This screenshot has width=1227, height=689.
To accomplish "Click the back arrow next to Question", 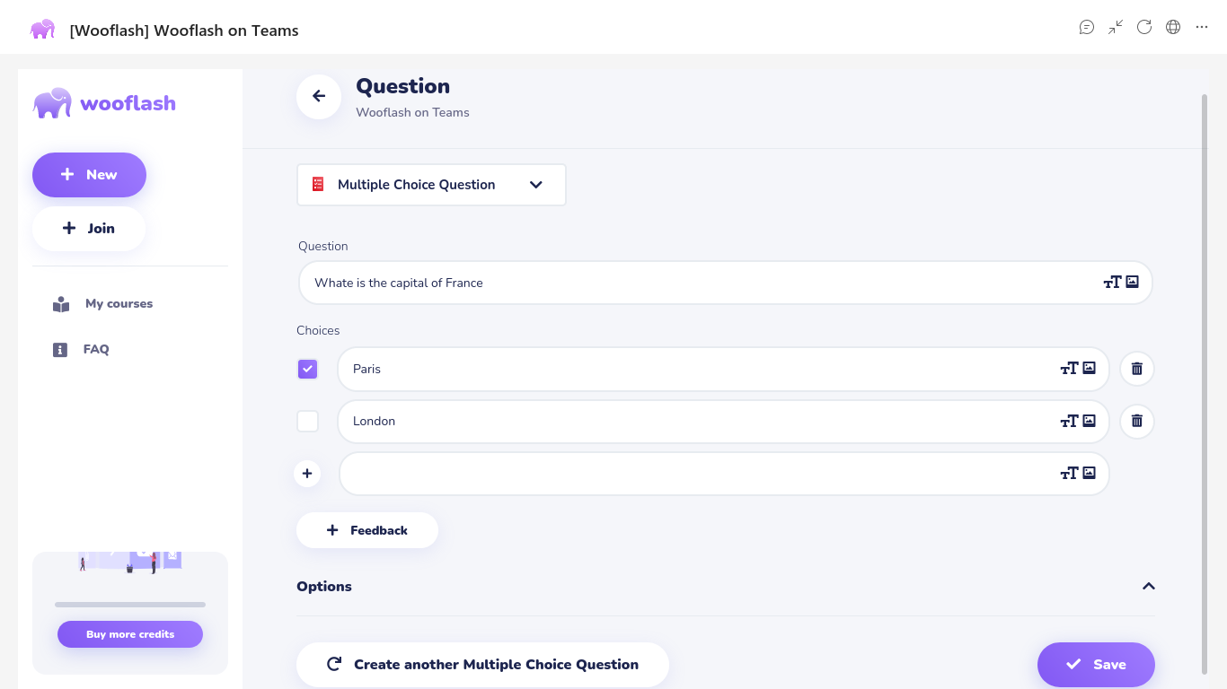I will click(x=319, y=97).
